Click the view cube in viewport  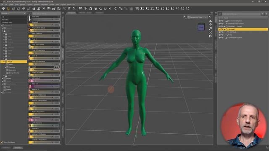pyautogui.click(x=201, y=27)
